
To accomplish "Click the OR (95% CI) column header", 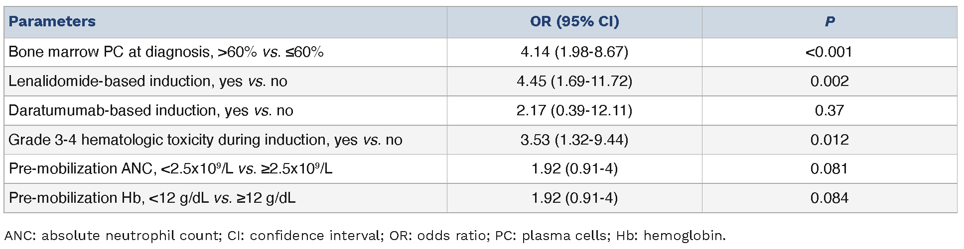I will (574, 22).
